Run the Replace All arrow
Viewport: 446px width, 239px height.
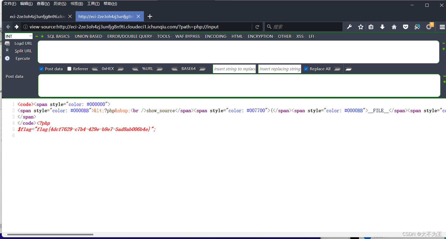(x=337, y=69)
